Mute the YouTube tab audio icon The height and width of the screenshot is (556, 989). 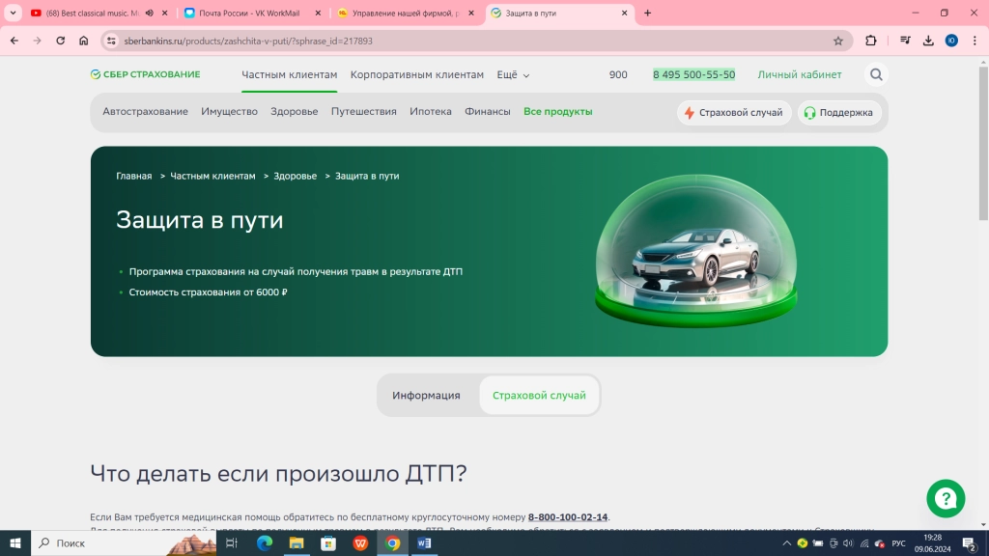click(x=150, y=13)
